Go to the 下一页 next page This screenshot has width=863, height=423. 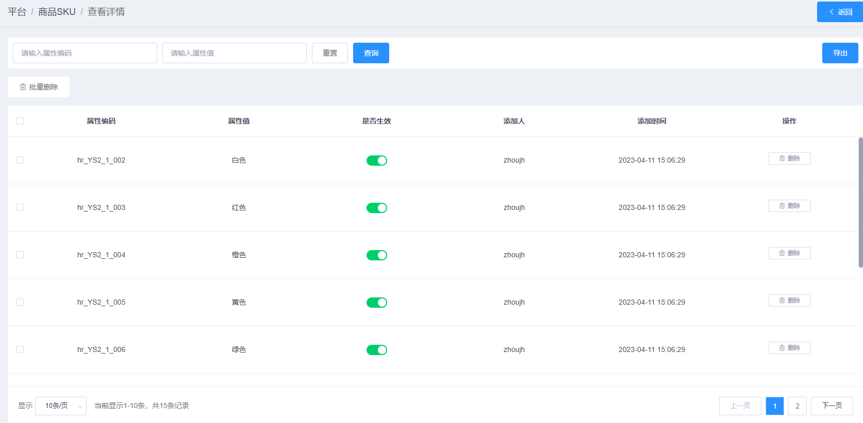(x=832, y=406)
